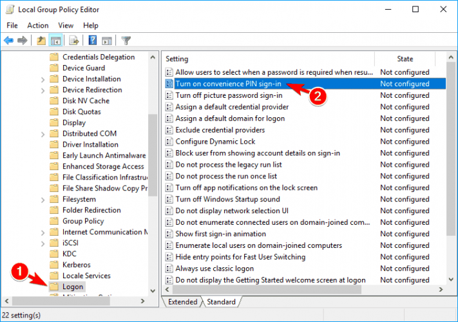Viewport: 458px width, 322px height.
Task: Open the View menu
Action: [66, 25]
